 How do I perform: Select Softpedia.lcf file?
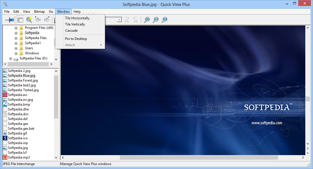(17, 153)
